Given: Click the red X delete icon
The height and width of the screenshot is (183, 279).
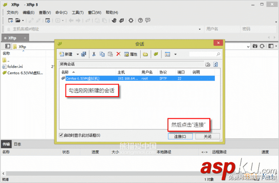Looking at the screenshot, I should coord(119,54).
